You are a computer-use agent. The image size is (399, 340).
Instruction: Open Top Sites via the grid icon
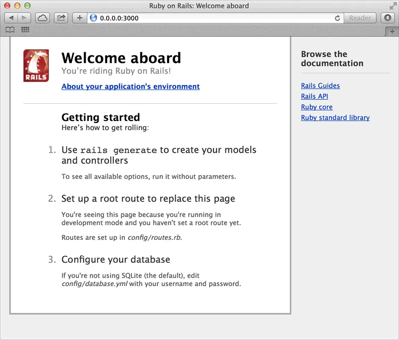click(x=25, y=30)
